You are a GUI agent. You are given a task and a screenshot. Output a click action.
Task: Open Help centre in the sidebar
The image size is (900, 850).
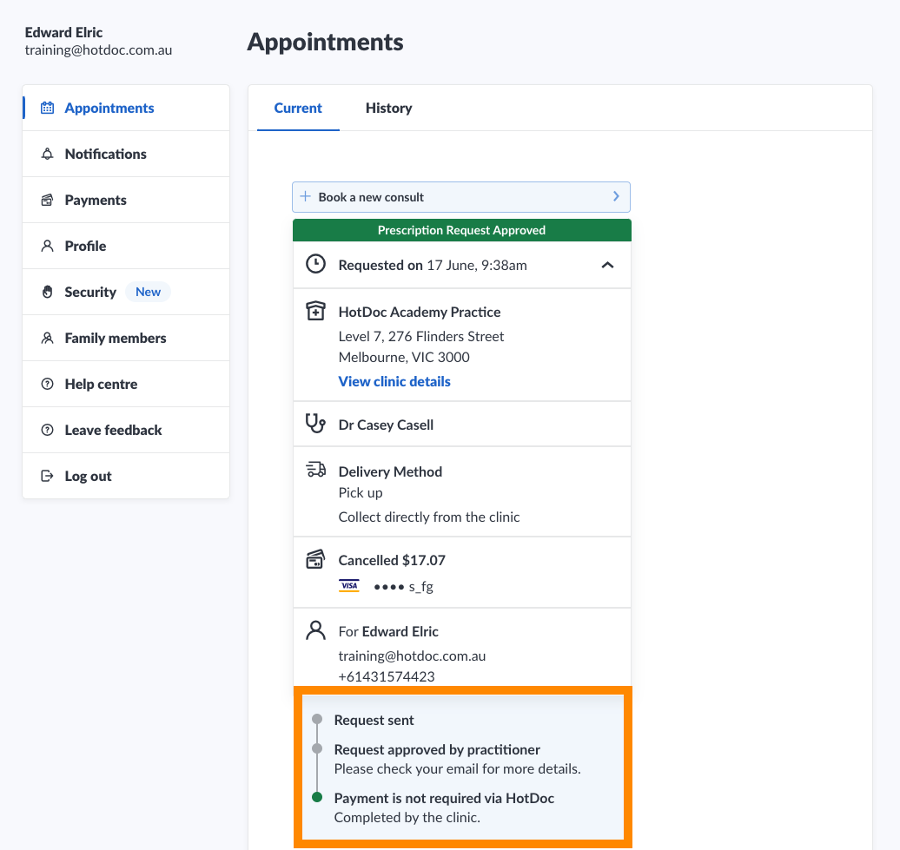coord(126,384)
